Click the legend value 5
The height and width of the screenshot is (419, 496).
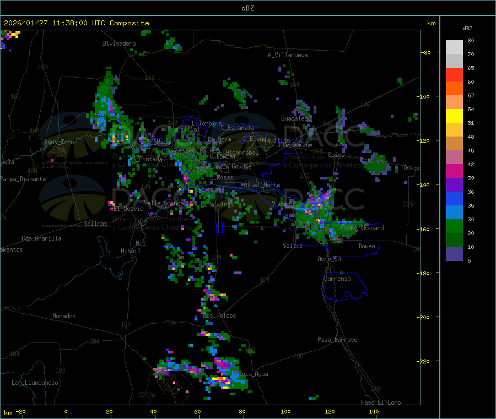click(x=469, y=260)
